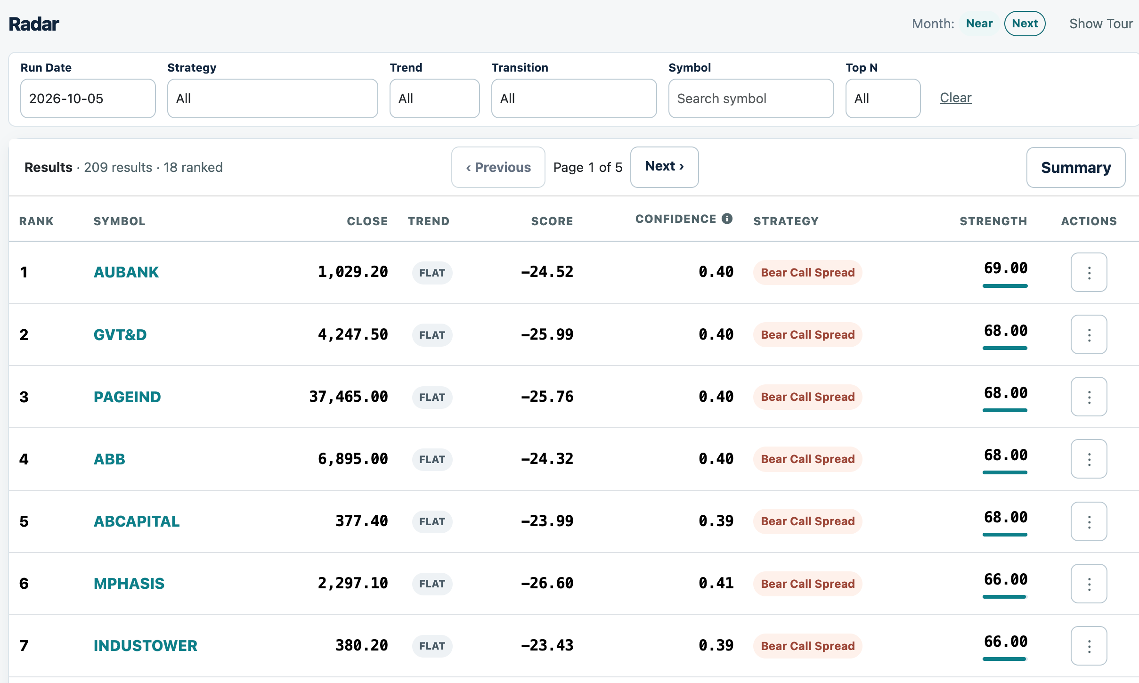Click Bear Call Spread tag for AUBANK
This screenshot has width=1139, height=683.
point(807,272)
